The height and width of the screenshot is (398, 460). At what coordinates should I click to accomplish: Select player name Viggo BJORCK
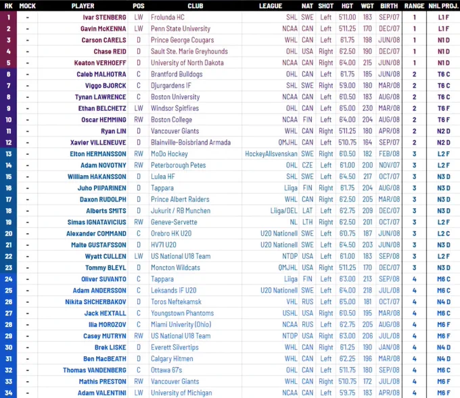pyautogui.click(x=106, y=86)
